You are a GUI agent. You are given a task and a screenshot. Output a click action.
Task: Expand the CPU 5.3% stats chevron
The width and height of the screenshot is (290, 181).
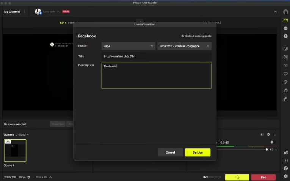pyautogui.click(x=50, y=177)
